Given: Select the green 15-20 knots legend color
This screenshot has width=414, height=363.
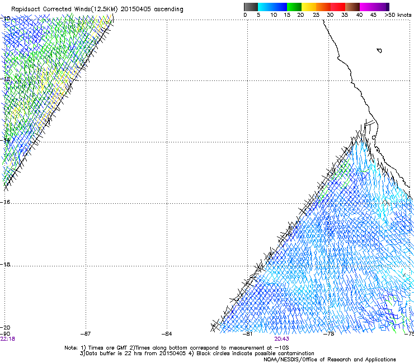Looking at the screenshot, I should click(294, 7).
